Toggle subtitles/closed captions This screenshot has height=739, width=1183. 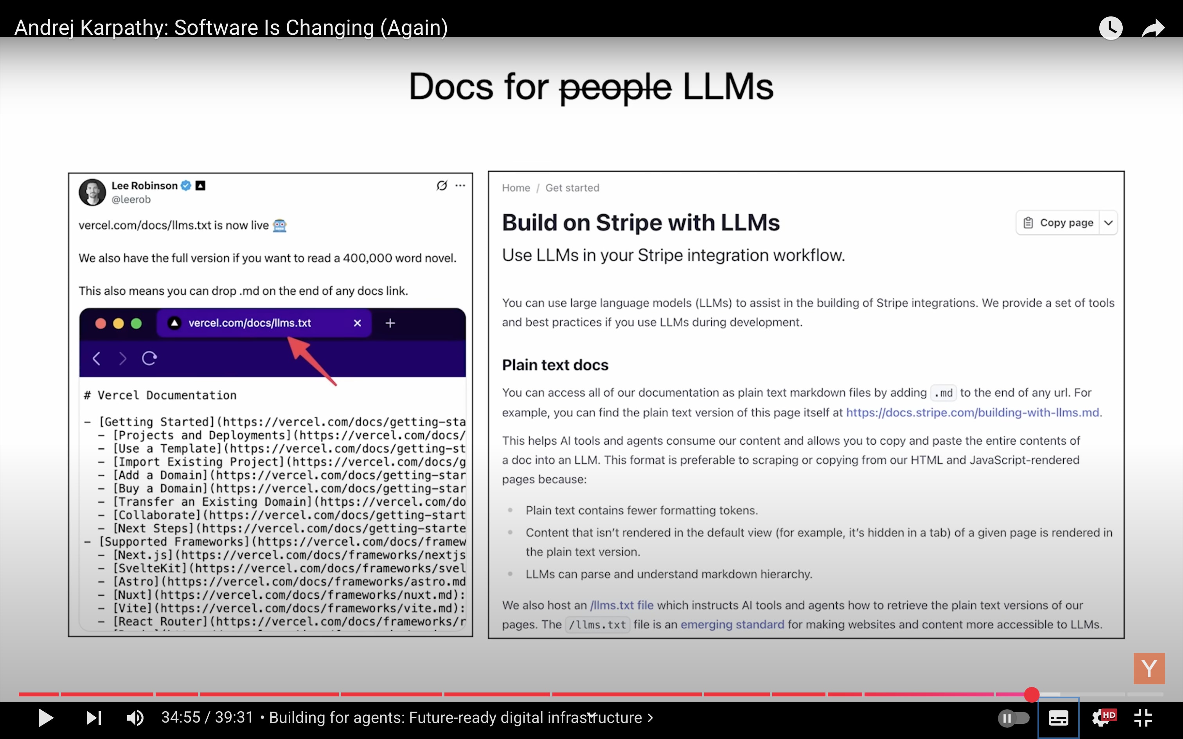[1058, 718]
